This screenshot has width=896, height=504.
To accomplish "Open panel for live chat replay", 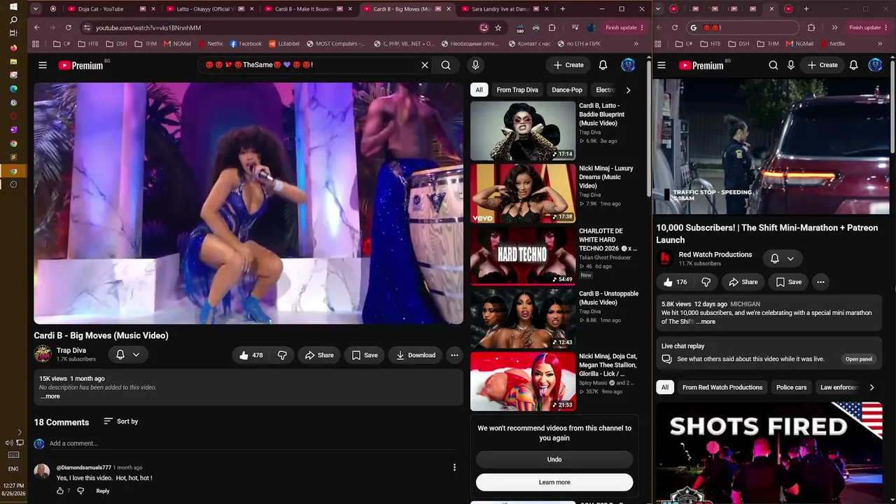I will pyautogui.click(x=859, y=359).
